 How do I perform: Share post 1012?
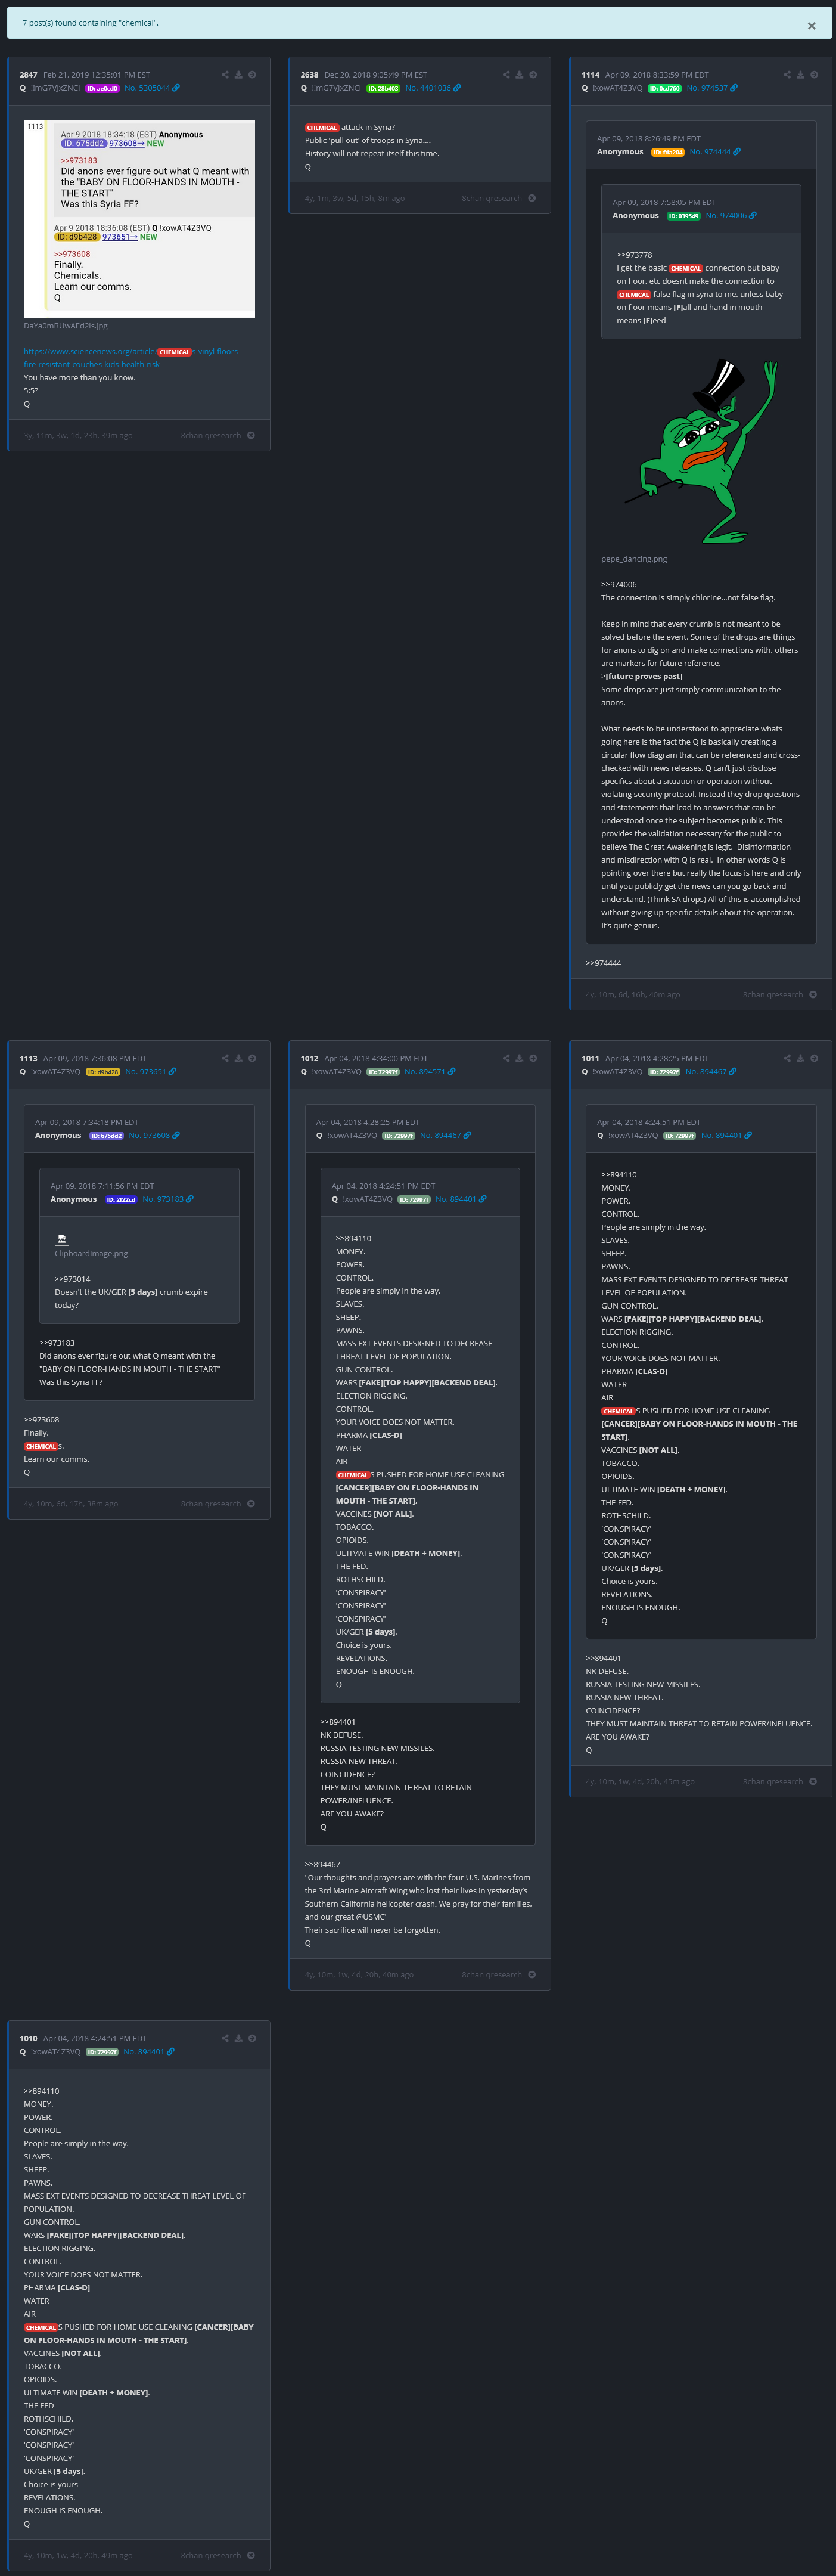pos(506,1058)
